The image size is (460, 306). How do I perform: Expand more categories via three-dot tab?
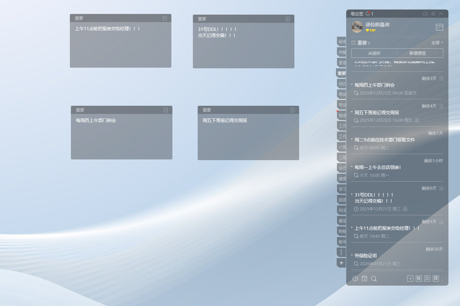[341, 252]
